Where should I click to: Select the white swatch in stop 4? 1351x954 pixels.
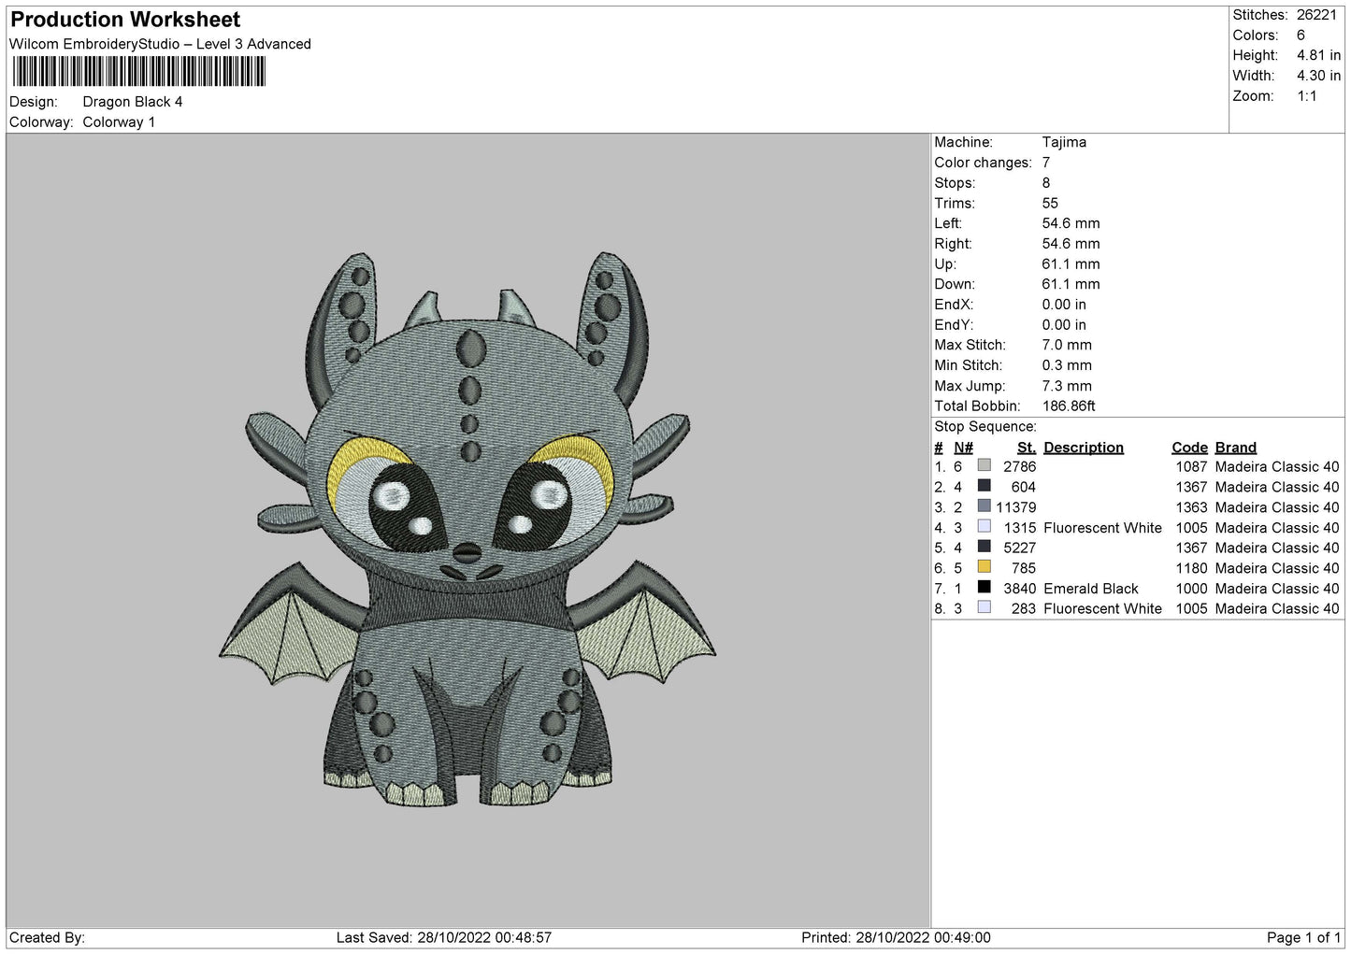(984, 527)
